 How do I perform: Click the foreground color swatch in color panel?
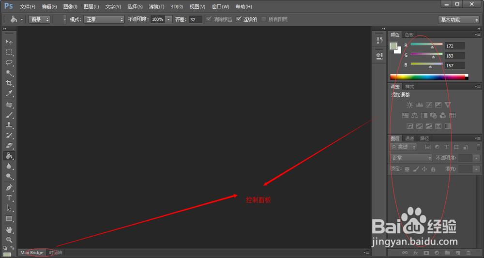(x=393, y=46)
